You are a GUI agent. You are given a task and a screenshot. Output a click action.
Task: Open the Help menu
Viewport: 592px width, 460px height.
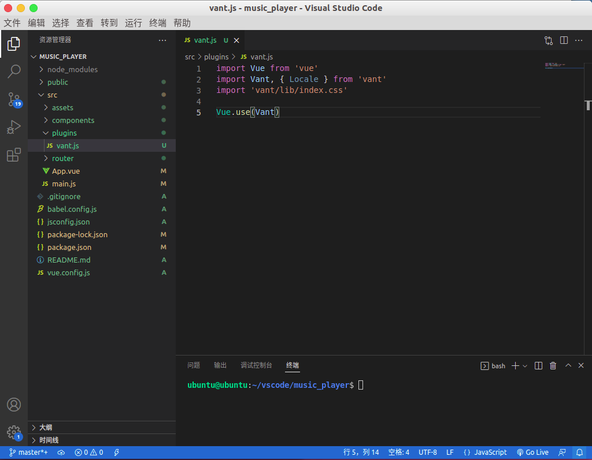pyautogui.click(x=182, y=23)
